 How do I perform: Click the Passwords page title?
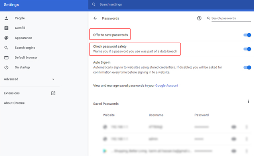click(x=110, y=18)
